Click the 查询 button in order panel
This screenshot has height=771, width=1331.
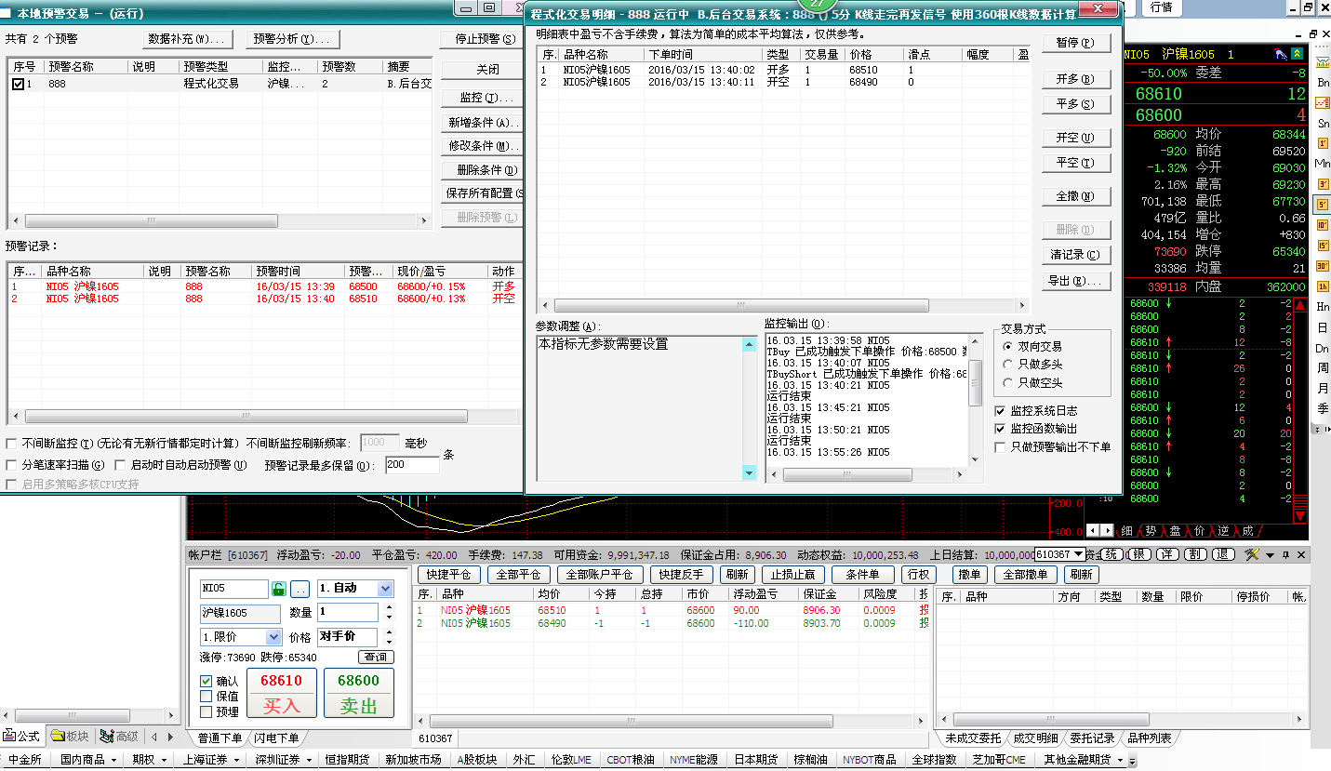(x=376, y=657)
